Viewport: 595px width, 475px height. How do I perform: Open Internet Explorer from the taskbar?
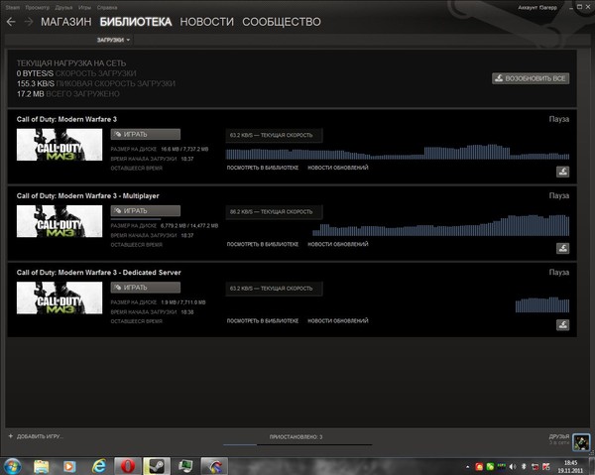pyautogui.click(x=99, y=466)
